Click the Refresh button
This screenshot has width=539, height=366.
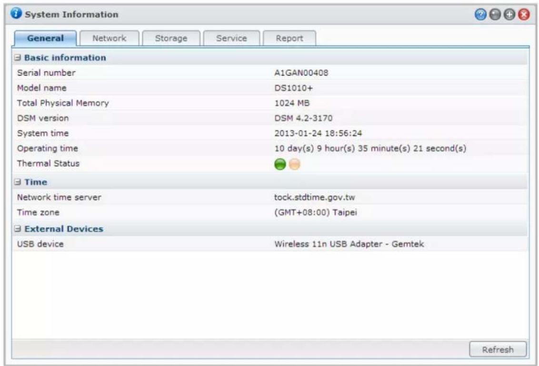[x=498, y=349]
